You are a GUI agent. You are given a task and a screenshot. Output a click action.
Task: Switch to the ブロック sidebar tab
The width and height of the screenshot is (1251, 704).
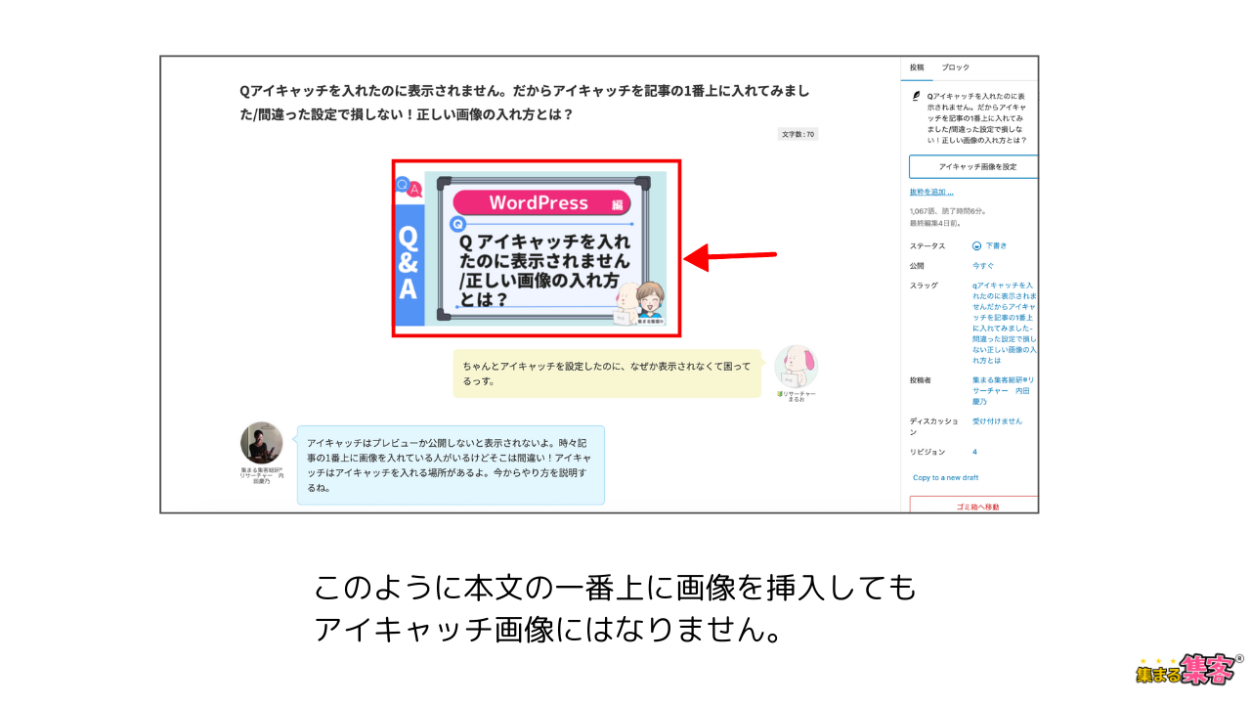955,67
